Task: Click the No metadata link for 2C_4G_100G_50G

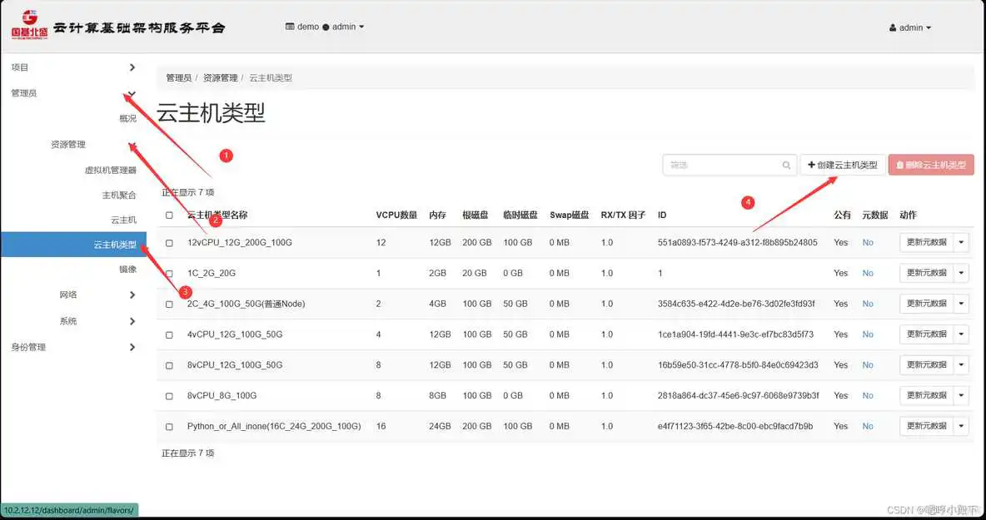Action: 868,304
